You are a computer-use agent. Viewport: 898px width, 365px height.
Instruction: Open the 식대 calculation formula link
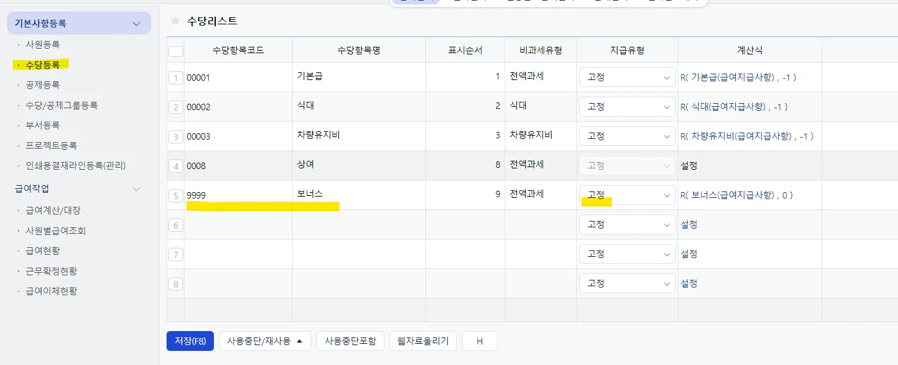[734, 106]
